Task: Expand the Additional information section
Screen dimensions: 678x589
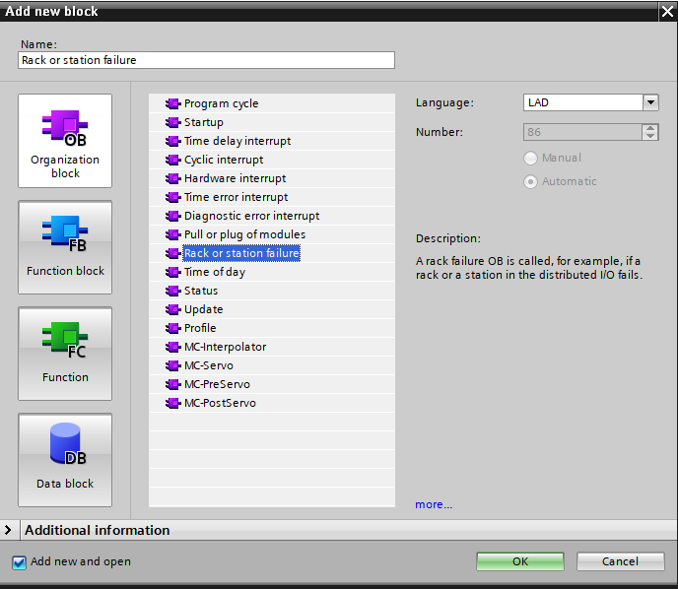Action: click(x=8, y=530)
